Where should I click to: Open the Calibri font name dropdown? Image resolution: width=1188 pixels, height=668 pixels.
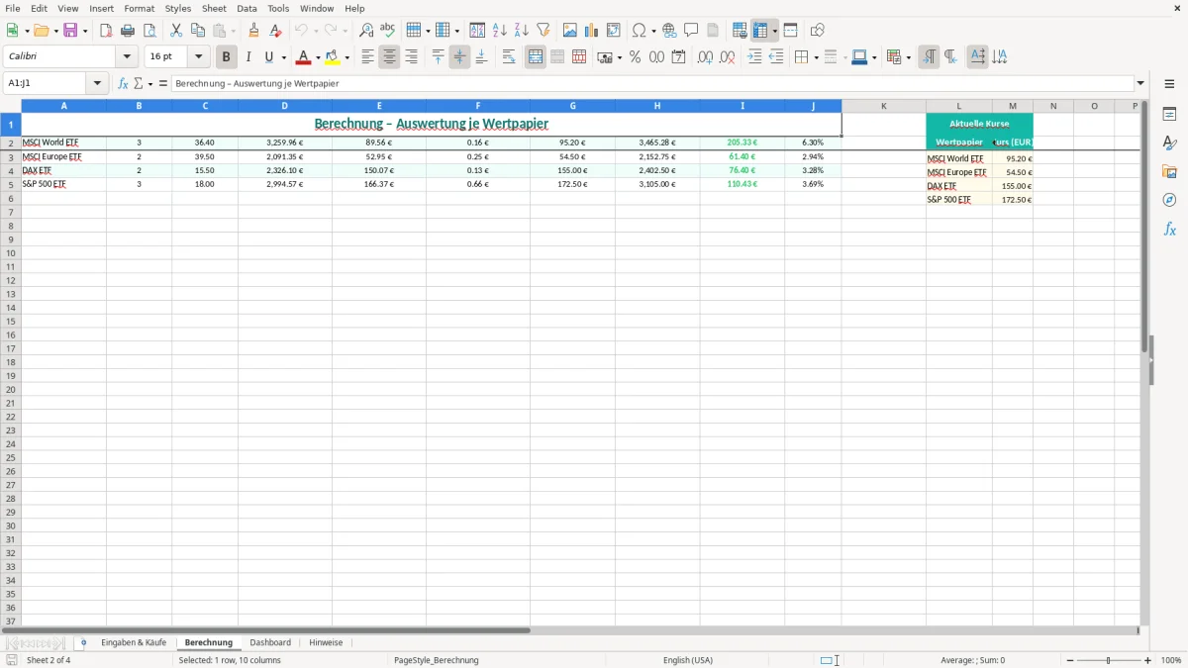click(x=127, y=57)
